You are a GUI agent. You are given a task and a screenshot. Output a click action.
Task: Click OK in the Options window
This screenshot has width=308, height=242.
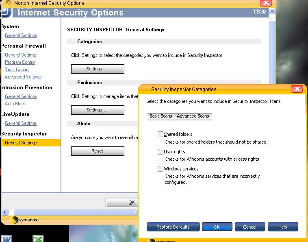coord(122,202)
